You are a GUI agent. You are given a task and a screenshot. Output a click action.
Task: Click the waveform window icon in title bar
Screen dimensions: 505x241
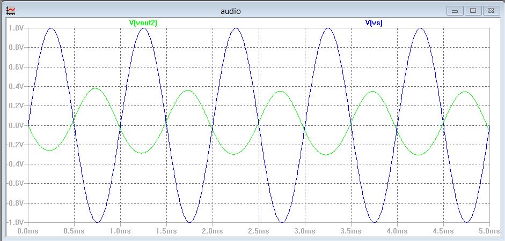tap(11, 11)
